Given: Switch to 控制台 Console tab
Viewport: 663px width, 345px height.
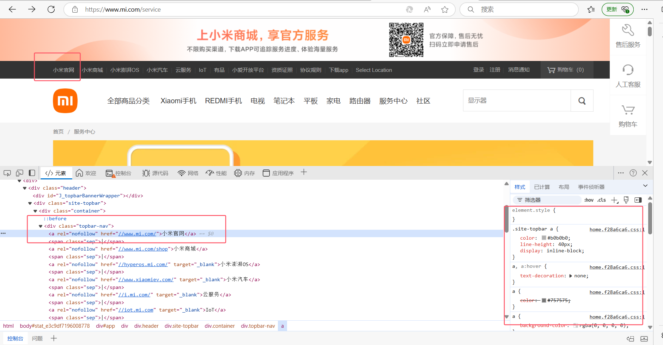Looking at the screenshot, I should coord(118,173).
